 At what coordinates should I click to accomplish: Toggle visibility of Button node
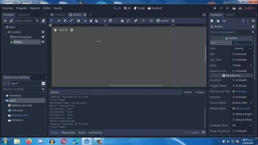(43, 42)
